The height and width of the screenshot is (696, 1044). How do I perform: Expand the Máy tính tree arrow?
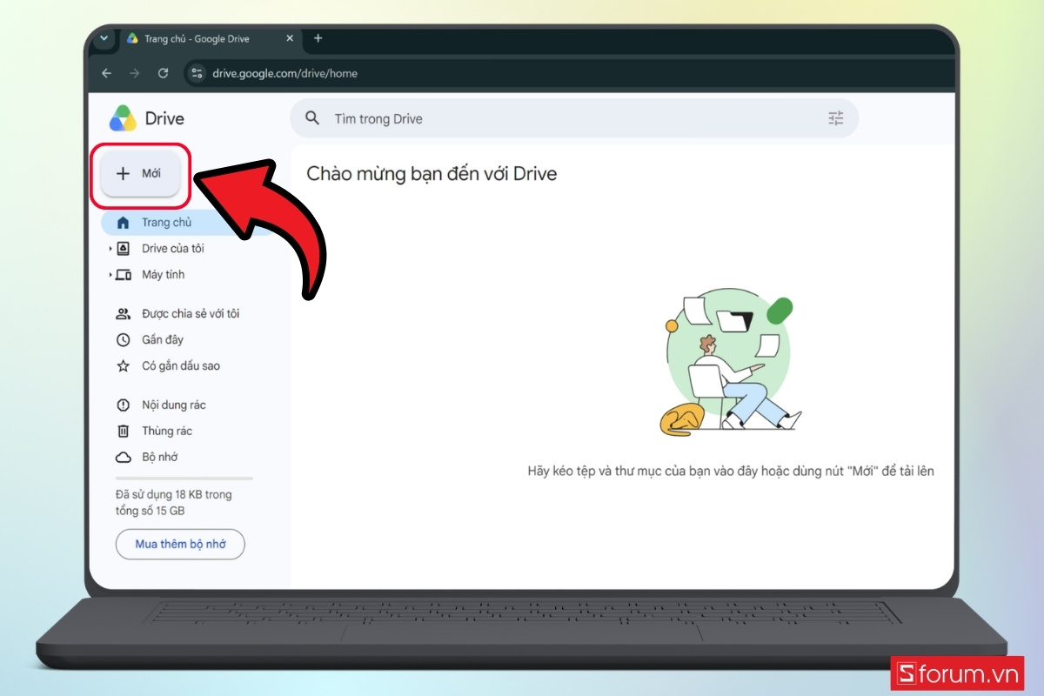click(x=110, y=275)
